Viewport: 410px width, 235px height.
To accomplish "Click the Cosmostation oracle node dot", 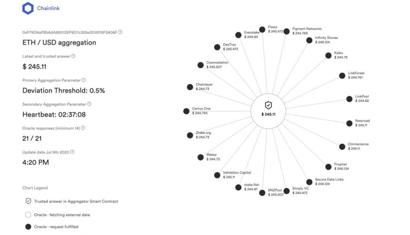I will tap(200, 65).
